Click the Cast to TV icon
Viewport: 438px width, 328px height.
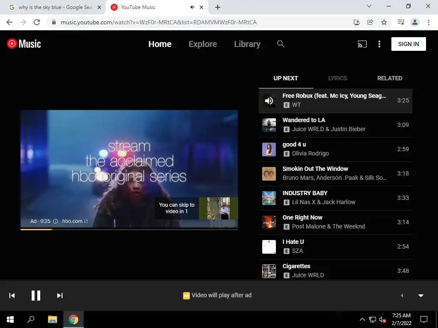click(362, 44)
